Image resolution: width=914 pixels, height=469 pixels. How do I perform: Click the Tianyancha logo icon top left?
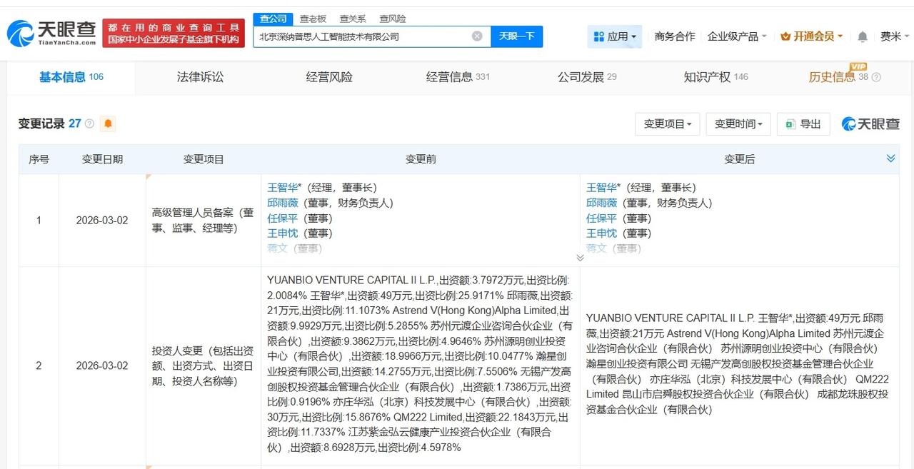pyautogui.click(x=21, y=32)
